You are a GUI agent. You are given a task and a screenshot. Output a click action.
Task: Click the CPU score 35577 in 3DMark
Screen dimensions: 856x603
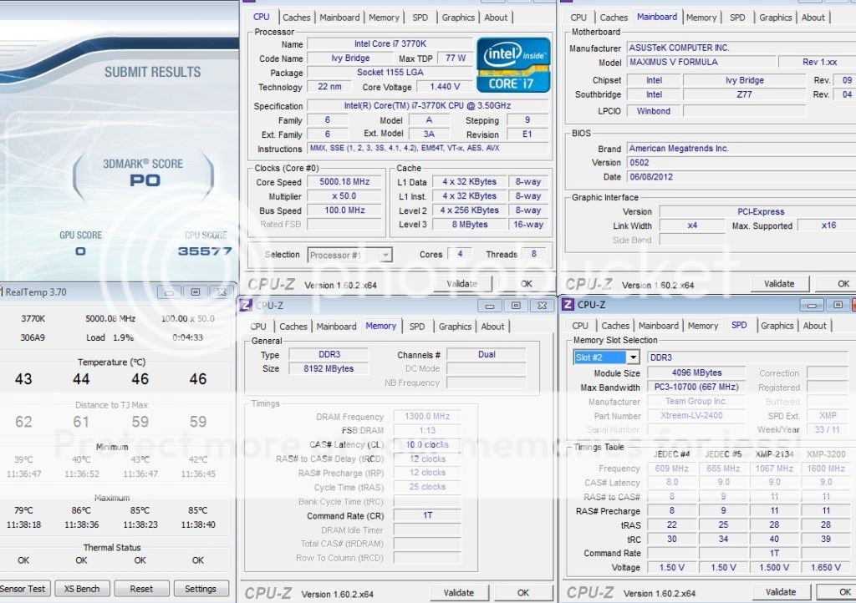[205, 251]
